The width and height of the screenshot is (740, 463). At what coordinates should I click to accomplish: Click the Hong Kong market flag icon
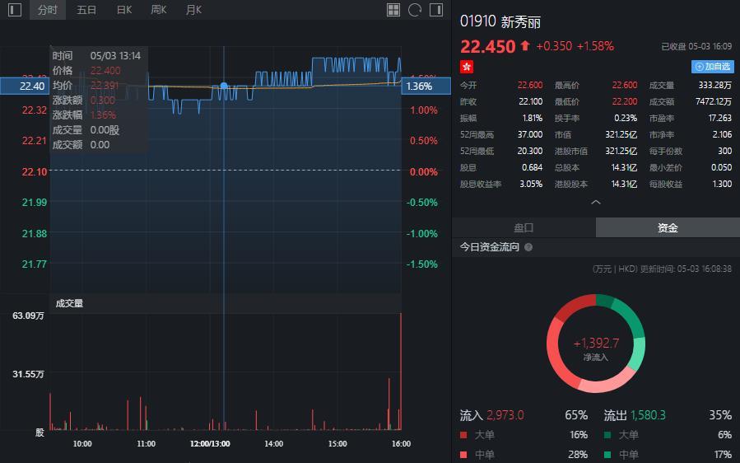point(467,66)
